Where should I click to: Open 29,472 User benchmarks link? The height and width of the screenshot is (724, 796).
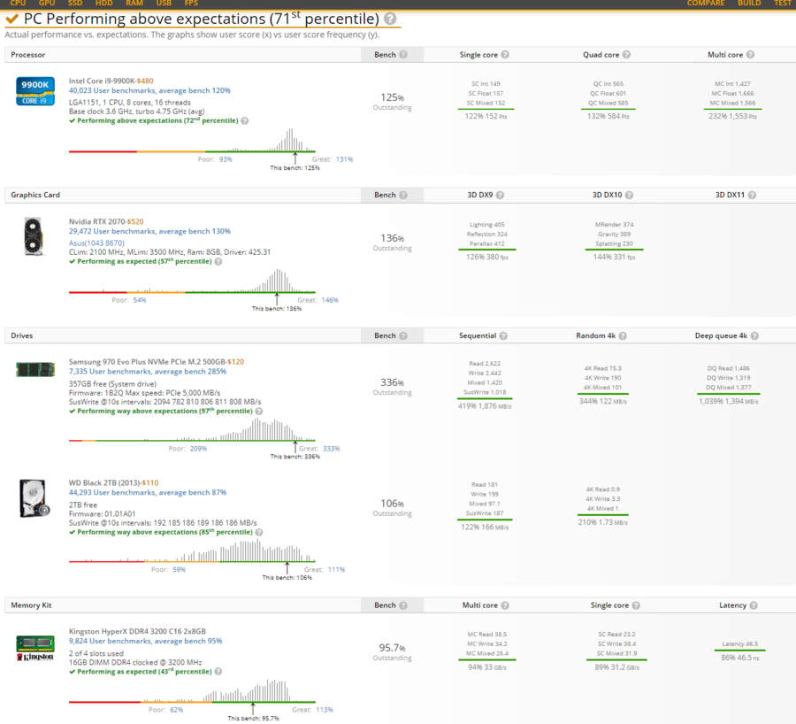pyautogui.click(x=149, y=231)
